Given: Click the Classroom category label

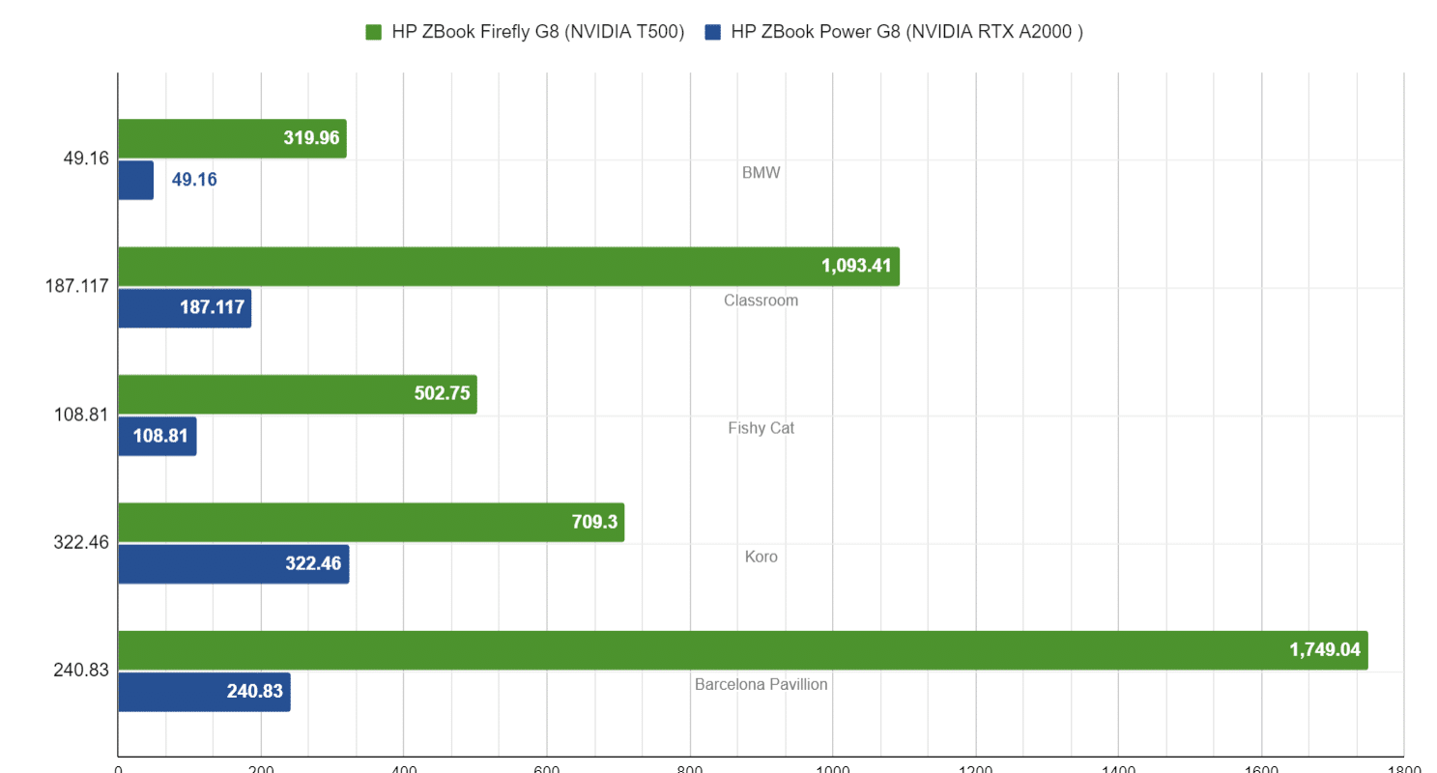Looking at the screenshot, I should point(762,301).
